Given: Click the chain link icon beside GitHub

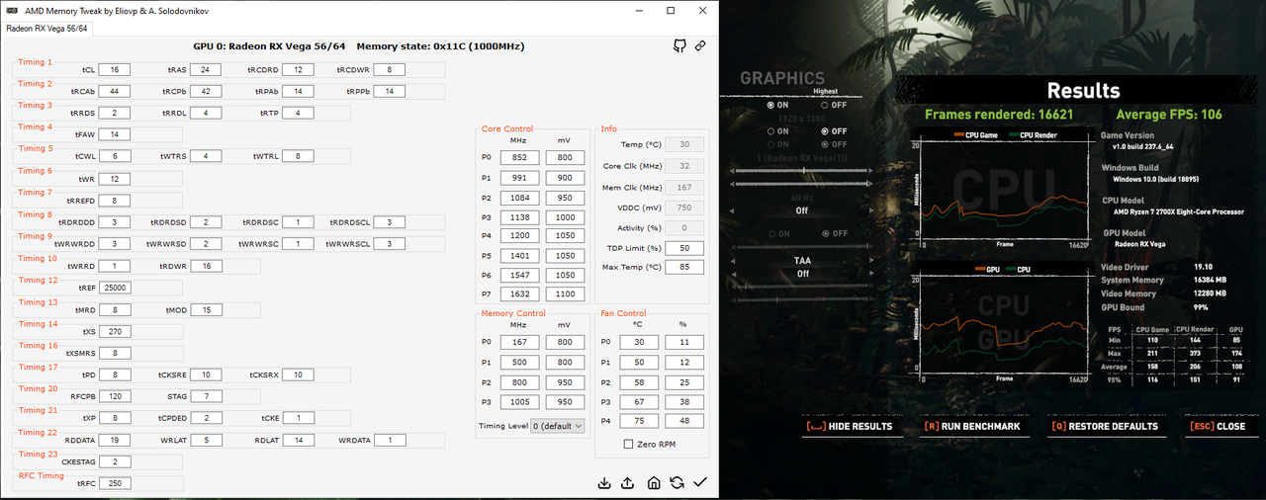Looking at the screenshot, I should [x=700, y=45].
